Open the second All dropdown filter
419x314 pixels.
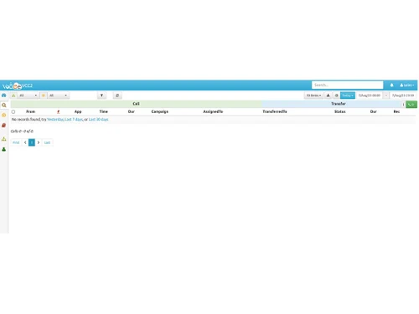[58, 95]
